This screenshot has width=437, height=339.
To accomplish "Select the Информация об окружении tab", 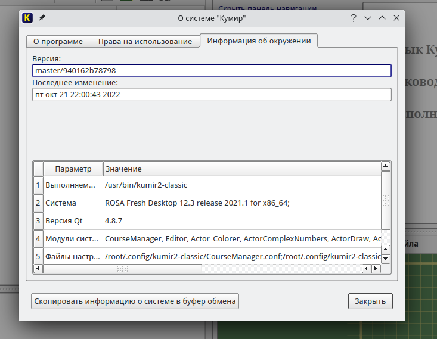I will click(x=259, y=41).
